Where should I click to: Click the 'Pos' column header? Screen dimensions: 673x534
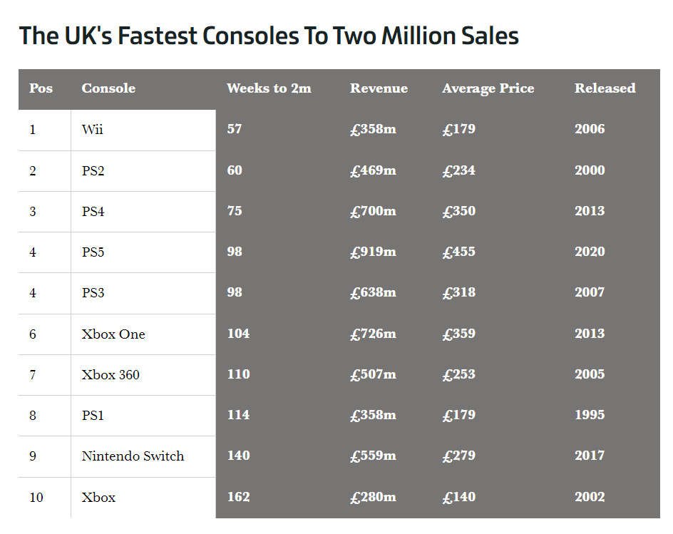point(41,88)
